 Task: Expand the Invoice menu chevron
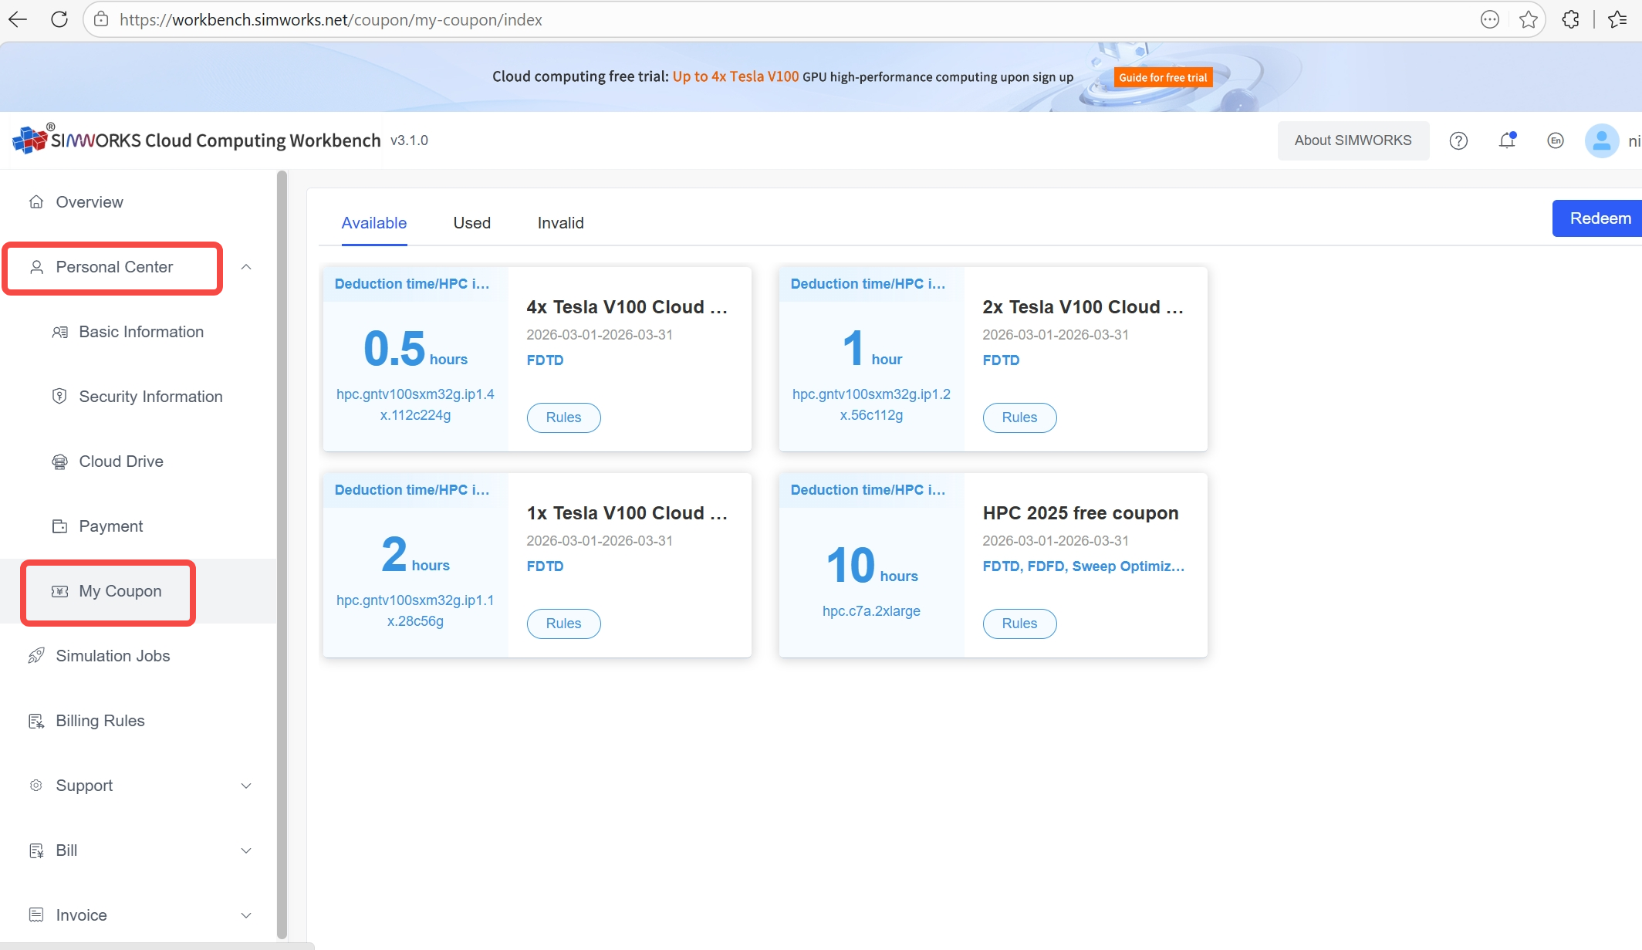point(246,915)
